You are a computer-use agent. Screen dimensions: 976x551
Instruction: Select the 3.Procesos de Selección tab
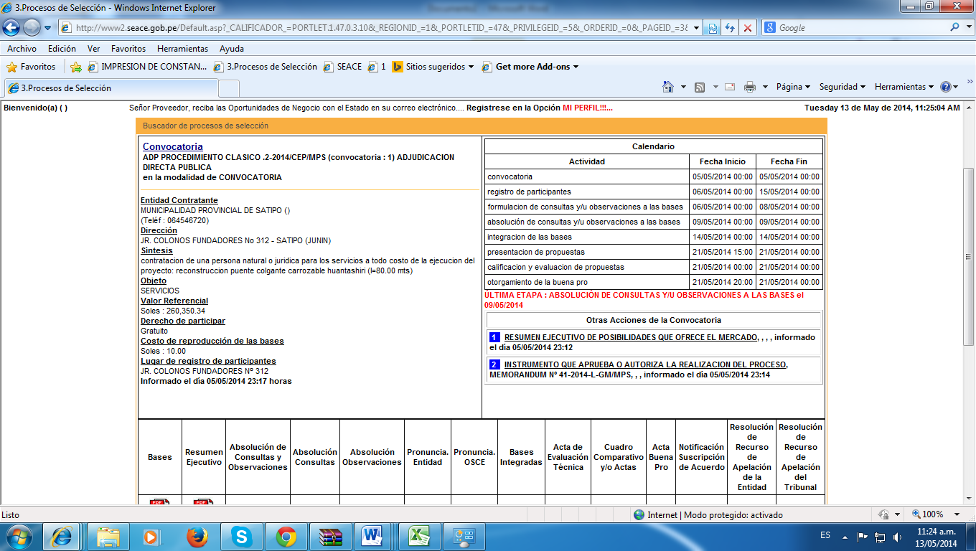[111, 88]
